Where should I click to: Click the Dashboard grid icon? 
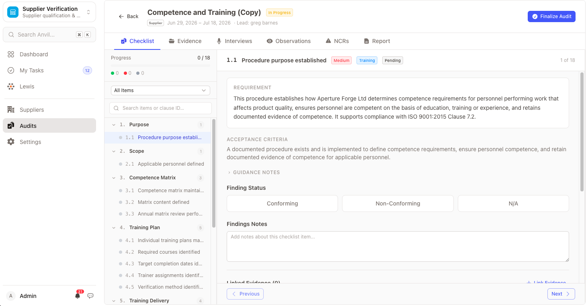click(x=11, y=54)
